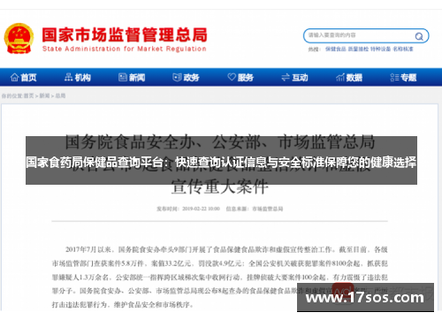Viewport: 442px width, 320px height.
Task: Open the 专题 navigation menu
Action: 403,78
